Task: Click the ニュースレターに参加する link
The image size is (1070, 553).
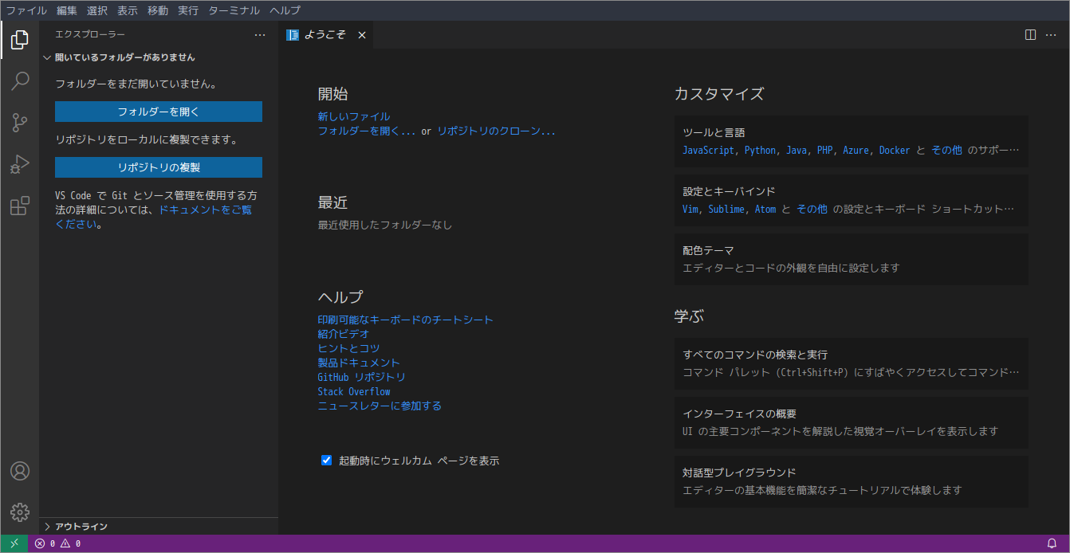Action: [x=380, y=406]
